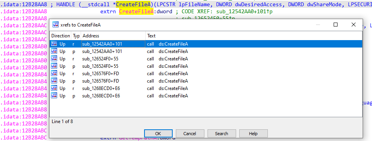The image size is (372, 141).
Task: Click the icon of the type p sub_1268ECD0+E6 row
Action: coord(54,96)
